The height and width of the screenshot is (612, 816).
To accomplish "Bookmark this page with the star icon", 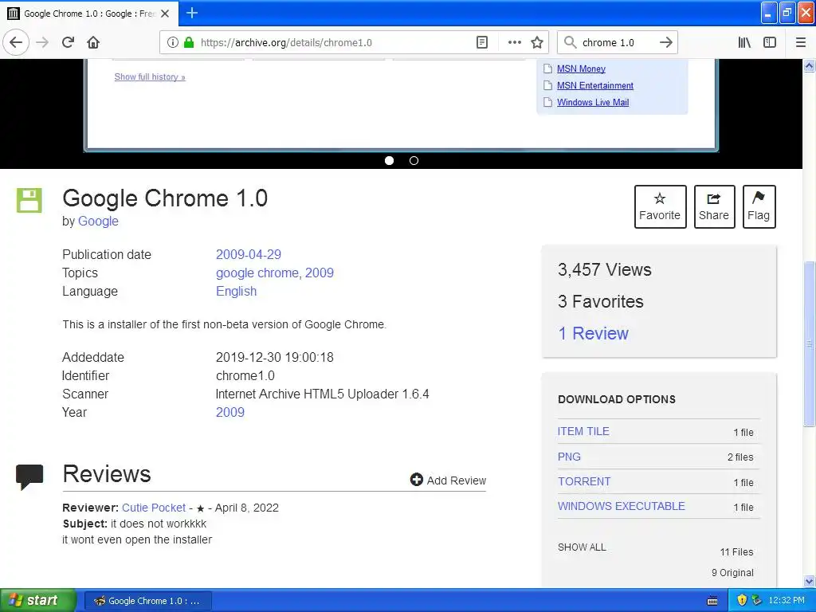I will tap(537, 43).
